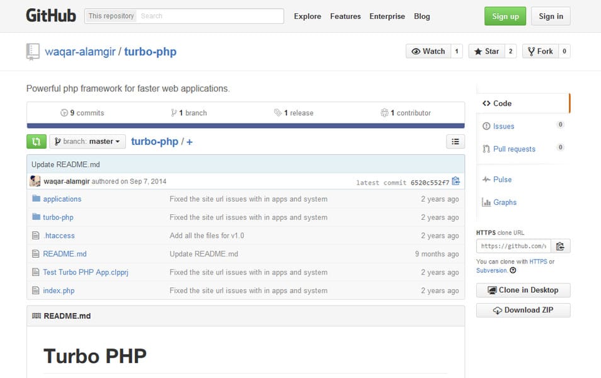Open the waqar-alamgir owner profile link
The width and height of the screenshot is (601, 378).
[80, 52]
